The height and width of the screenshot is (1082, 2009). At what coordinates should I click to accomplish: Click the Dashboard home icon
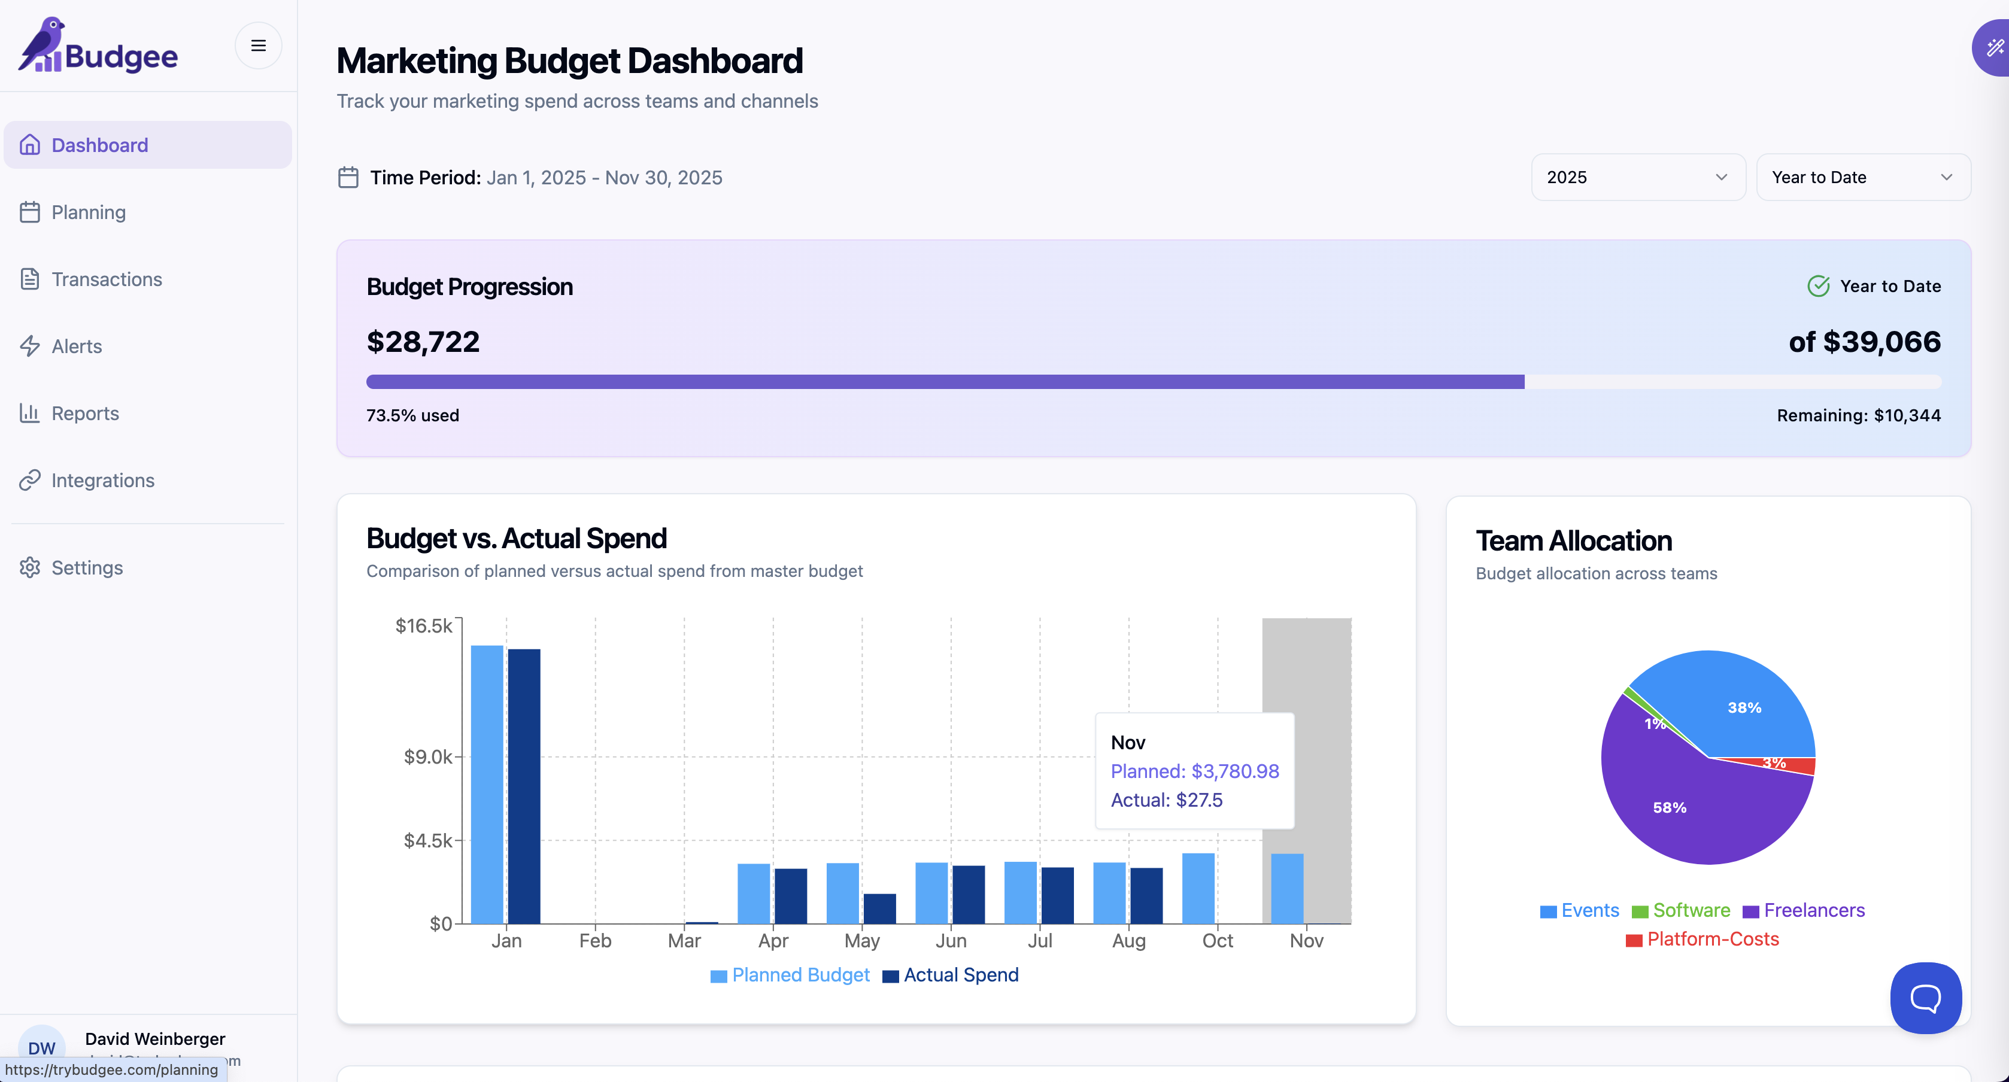click(30, 145)
